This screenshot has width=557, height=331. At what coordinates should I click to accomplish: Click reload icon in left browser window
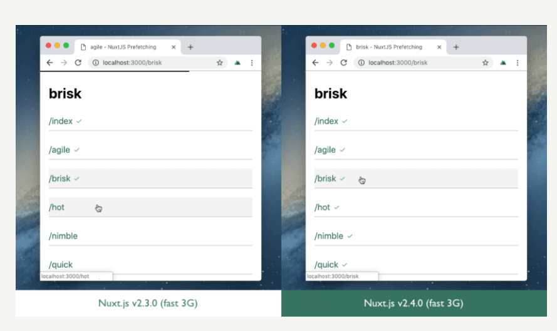click(x=78, y=63)
